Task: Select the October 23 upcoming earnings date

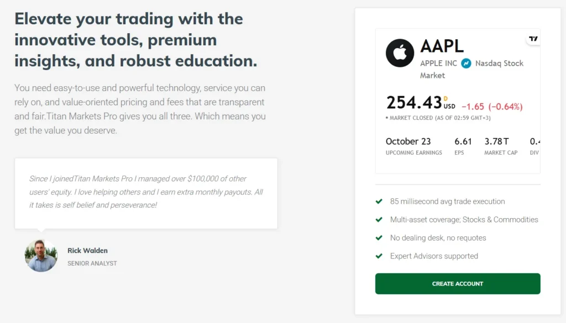Action: tap(408, 142)
